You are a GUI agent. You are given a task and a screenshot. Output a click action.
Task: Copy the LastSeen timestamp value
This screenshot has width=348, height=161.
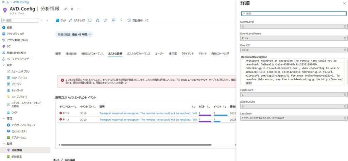[345, 118]
